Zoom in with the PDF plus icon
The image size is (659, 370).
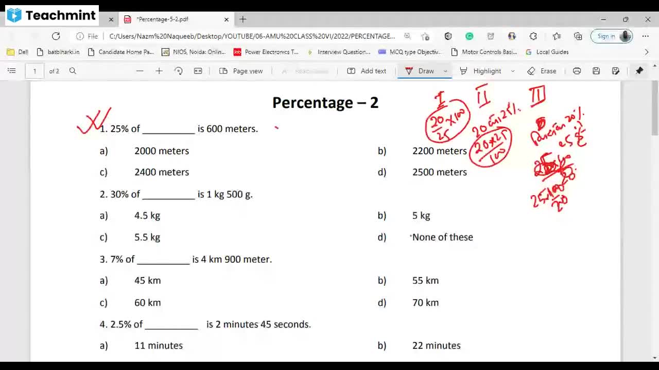tap(159, 71)
